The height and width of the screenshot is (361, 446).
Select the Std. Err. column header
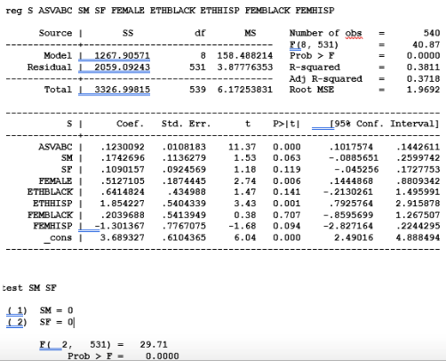click(x=186, y=124)
